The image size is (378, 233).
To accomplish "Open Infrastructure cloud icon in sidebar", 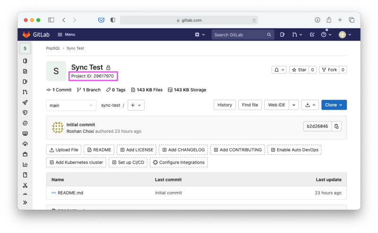I will [x=25, y=144].
